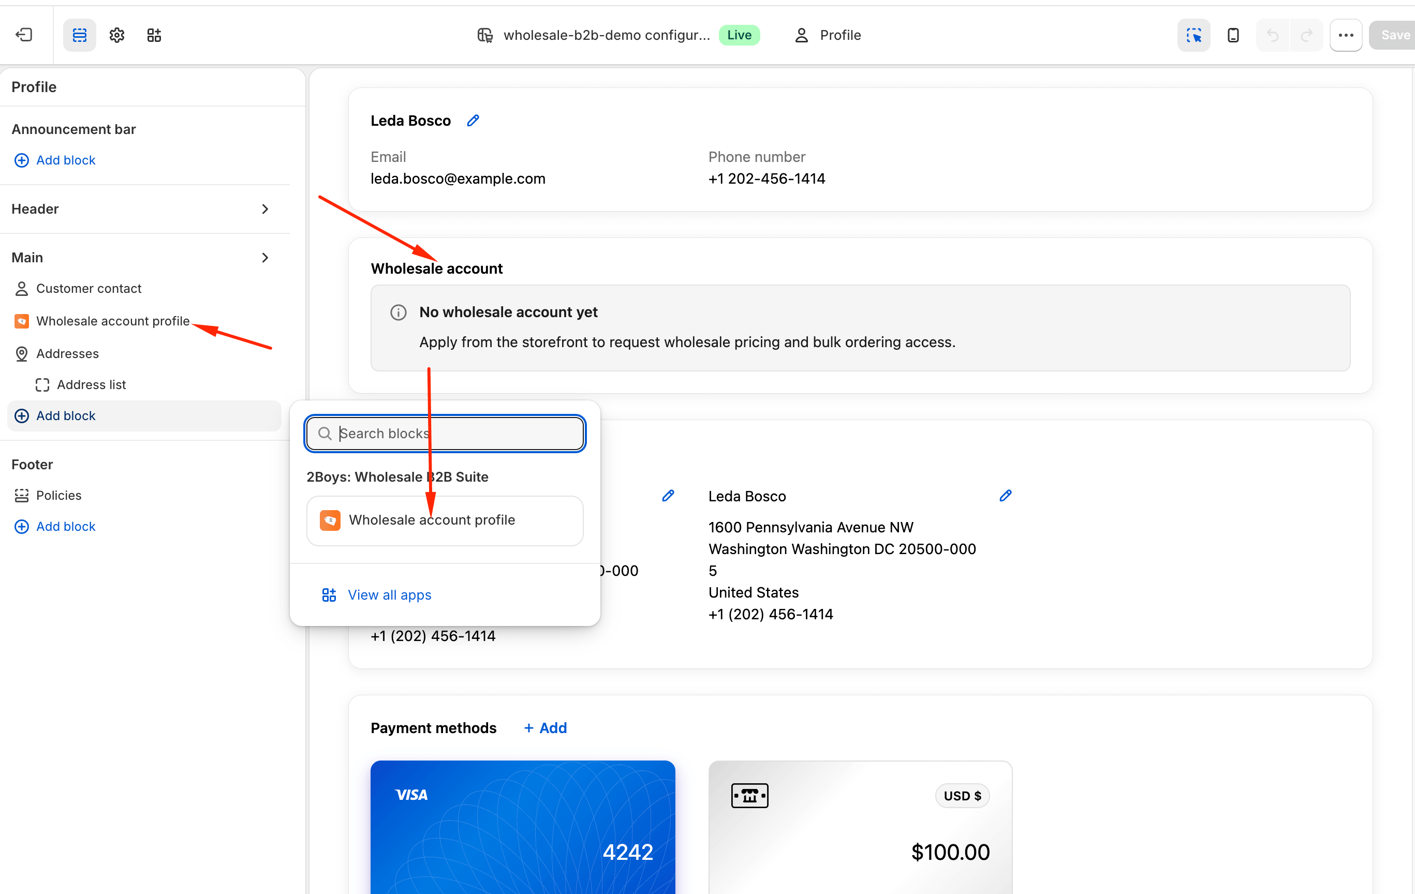The height and width of the screenshot is (894, 1415).
Task: Click the orange Wholesale app icon in sidebar
Action: click(x=22, y=321)
